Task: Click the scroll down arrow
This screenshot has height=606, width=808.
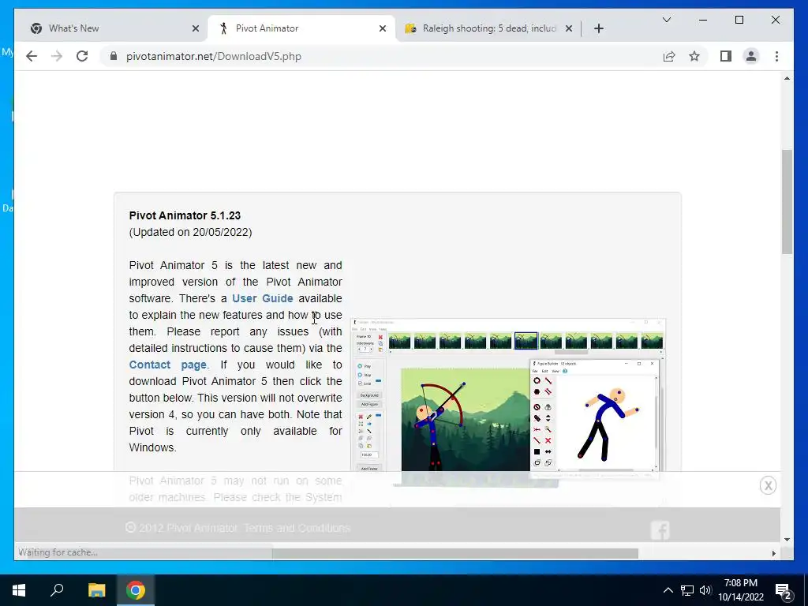Action: [x=787, y=540]
